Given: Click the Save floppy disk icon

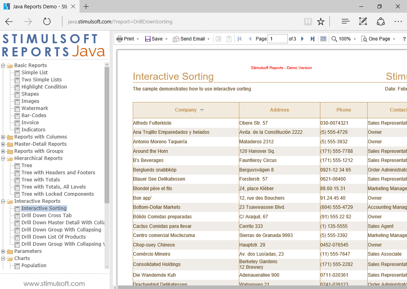Looking at the screenshot, I should 148,39.
